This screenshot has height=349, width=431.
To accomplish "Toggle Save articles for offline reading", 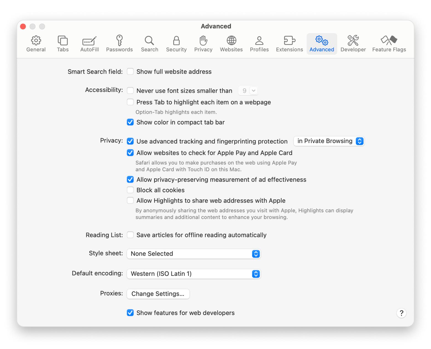I will [x=130, y=235].
